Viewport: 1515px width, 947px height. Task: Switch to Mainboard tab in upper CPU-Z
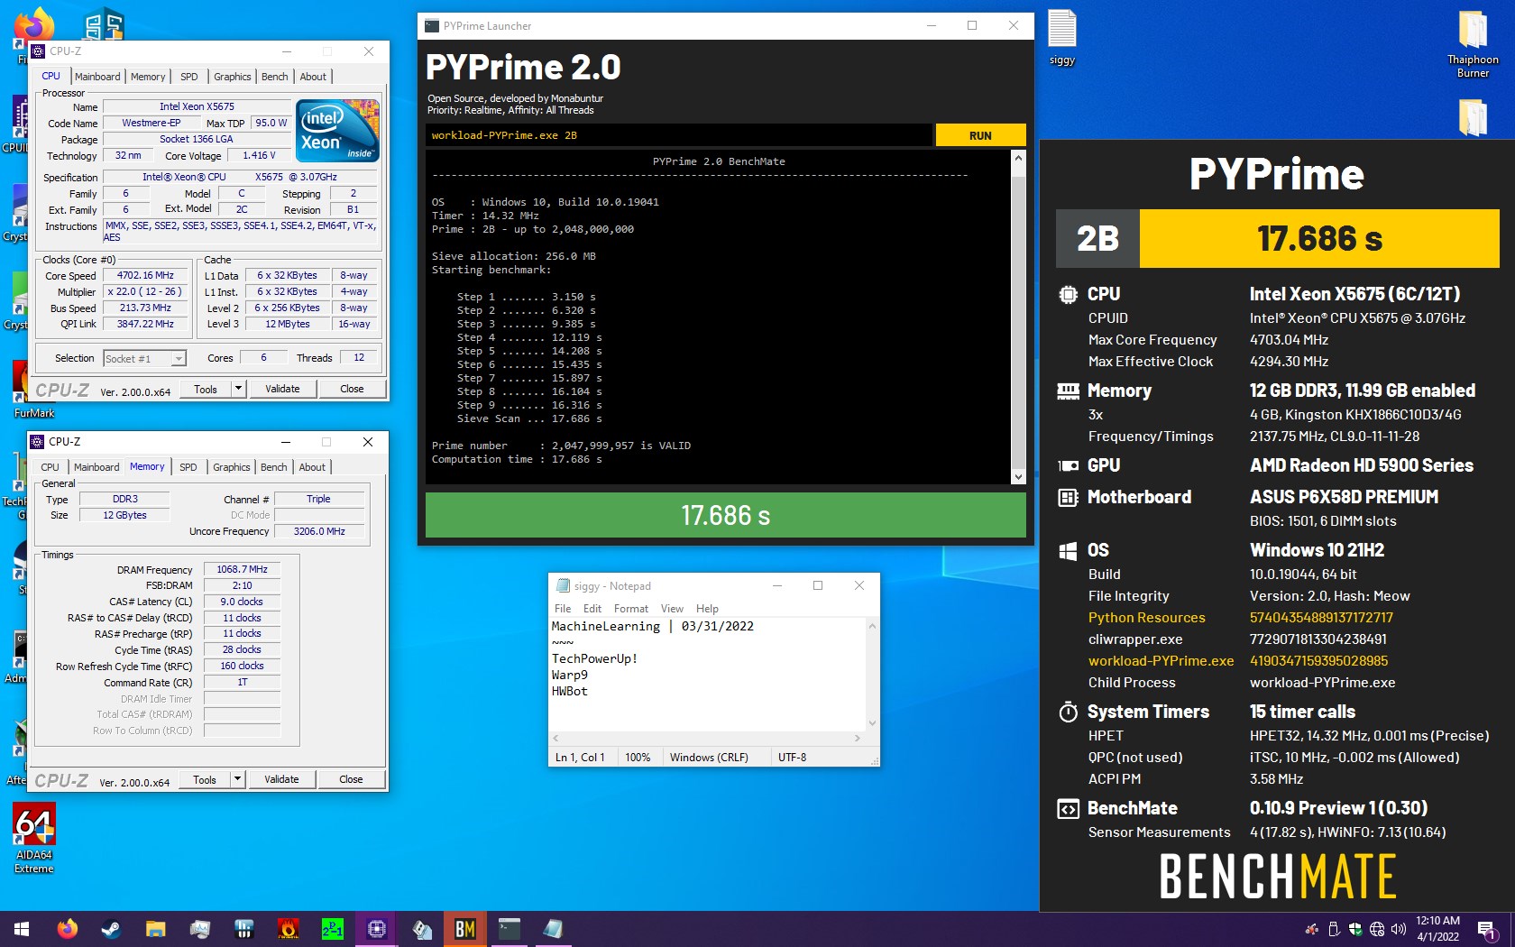point(97,77)
